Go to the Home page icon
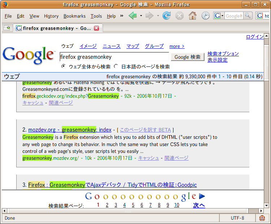This screenshot has height=224, width=271. coord(193,16)
